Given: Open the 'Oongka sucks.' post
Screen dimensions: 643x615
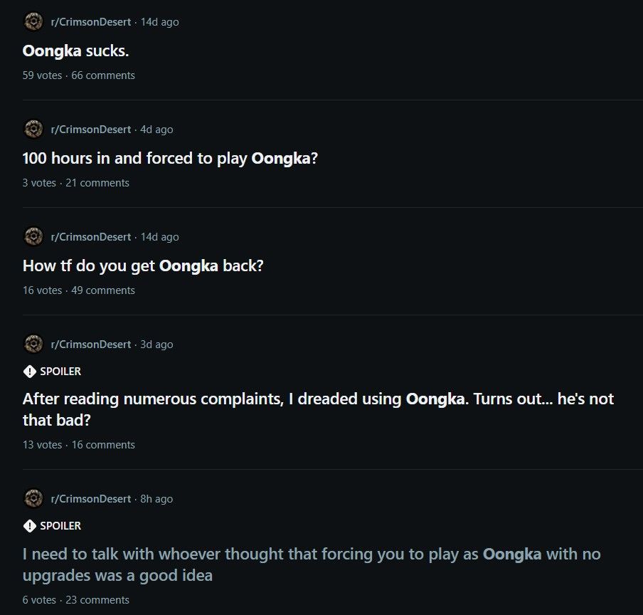Looking at the screenshot, I should 75,51.
